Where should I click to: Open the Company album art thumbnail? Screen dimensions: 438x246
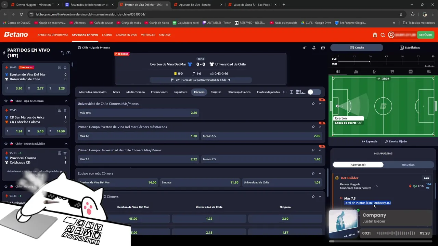[343, 224]
